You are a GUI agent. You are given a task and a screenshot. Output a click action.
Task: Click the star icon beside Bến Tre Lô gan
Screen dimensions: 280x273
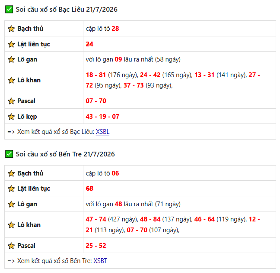11,204
